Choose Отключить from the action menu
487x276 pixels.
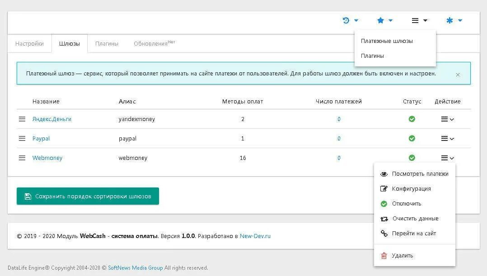(415, 204)
